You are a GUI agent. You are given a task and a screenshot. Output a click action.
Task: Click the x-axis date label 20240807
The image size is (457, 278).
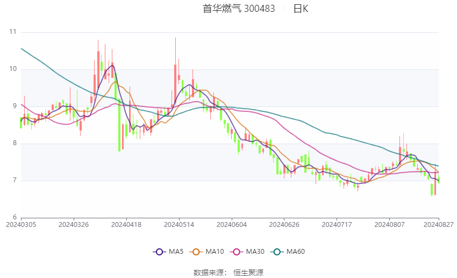click(389, 225)
